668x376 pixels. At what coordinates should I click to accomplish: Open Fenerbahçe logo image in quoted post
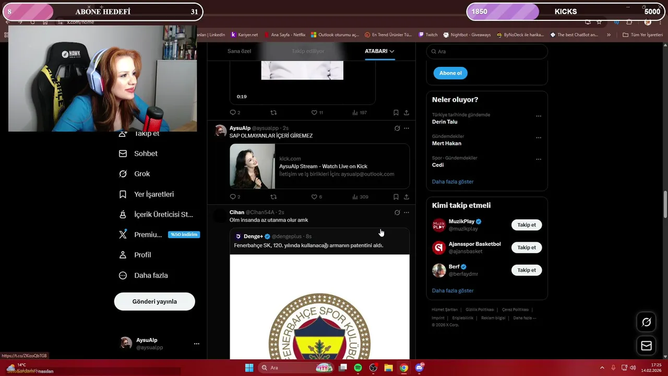319,307
